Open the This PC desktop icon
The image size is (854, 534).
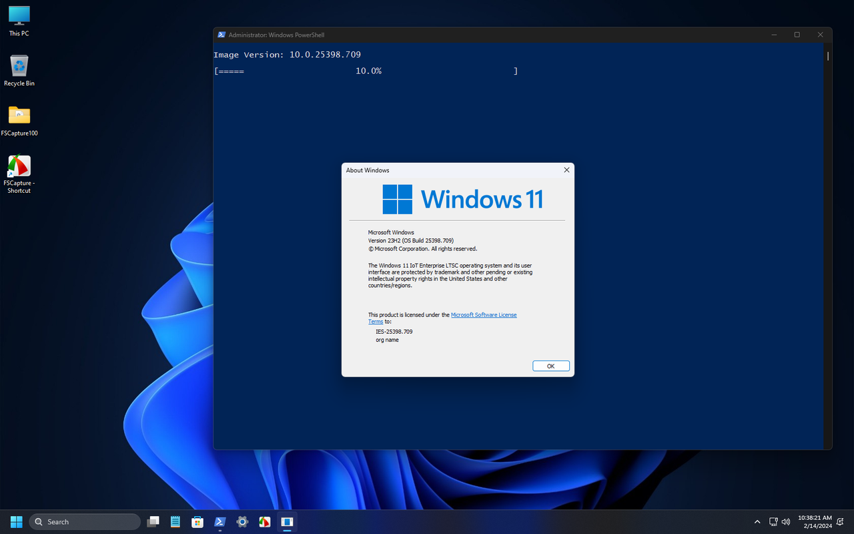(19, 21)
